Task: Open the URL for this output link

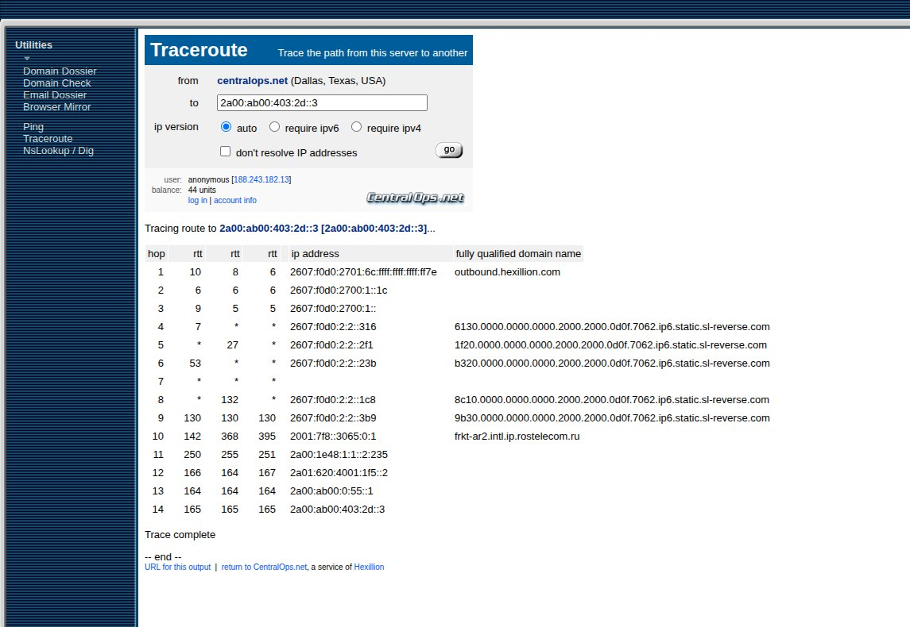Action: click(x=177, y=567)
